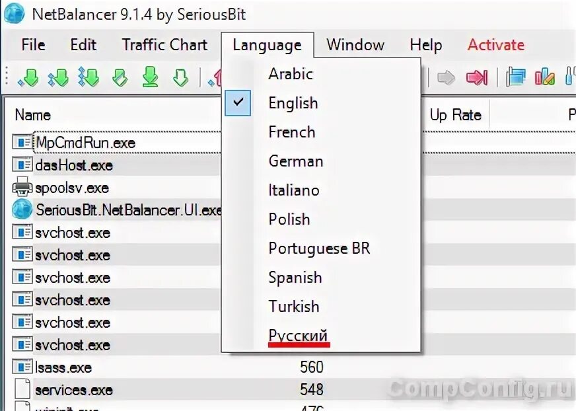Open the Help menu

(x=426, y=45)
